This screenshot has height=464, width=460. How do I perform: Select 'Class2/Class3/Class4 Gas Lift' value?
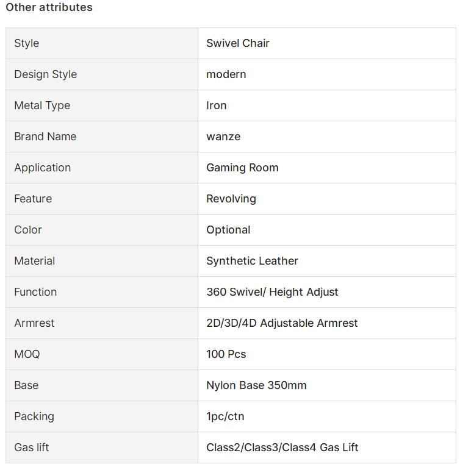(282, 448)
